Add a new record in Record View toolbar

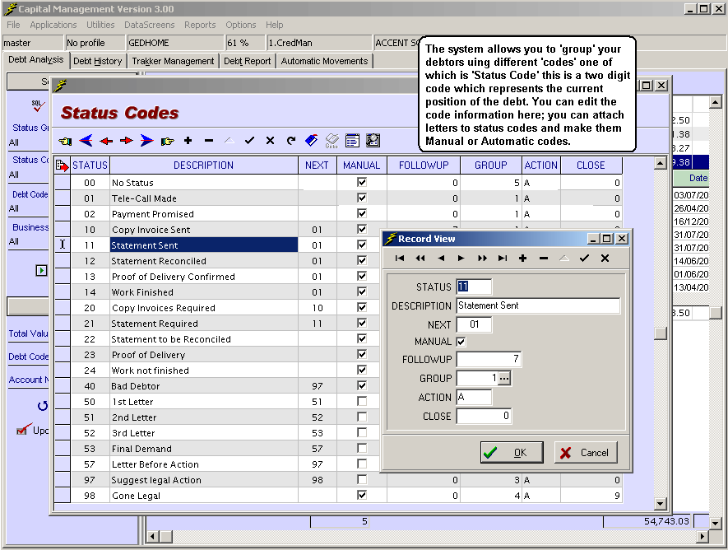click(x=523, y=259)
